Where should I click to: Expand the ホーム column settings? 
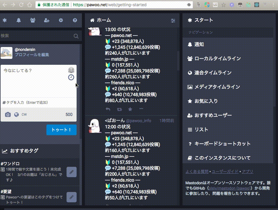[173, 21]
